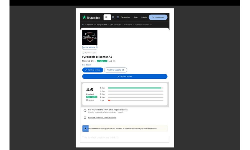The image size is (250, 150).
Task: Click the Log in link
Action: pyautogui.click(x=144, y=17)
